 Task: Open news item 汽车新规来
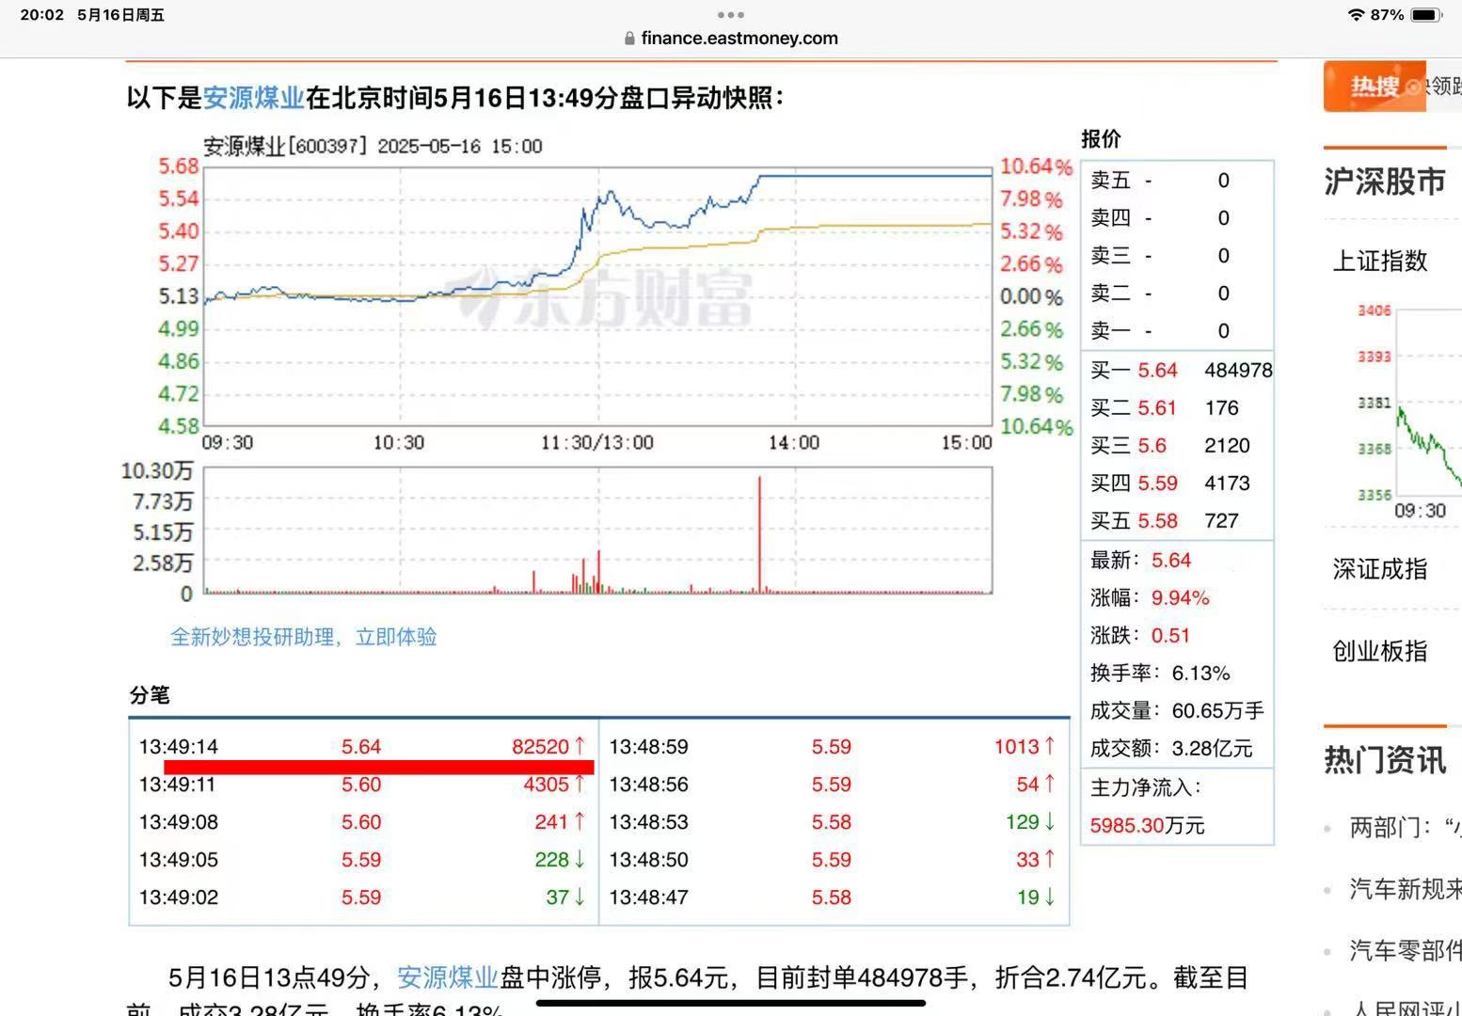coord(1406,889)
